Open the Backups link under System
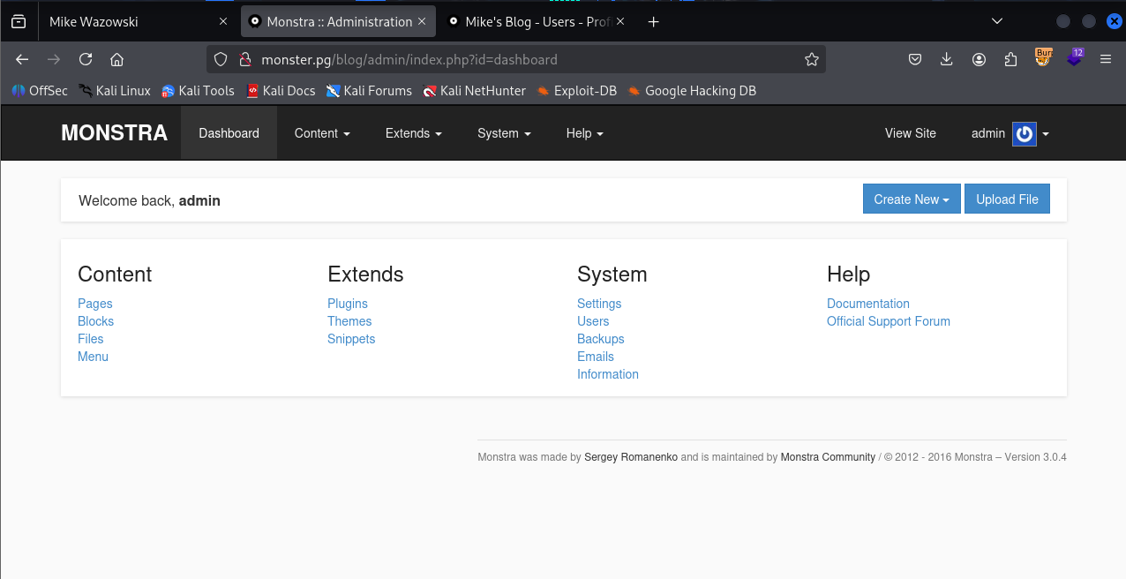This screenshot has height=579, width=1126. 600,339
